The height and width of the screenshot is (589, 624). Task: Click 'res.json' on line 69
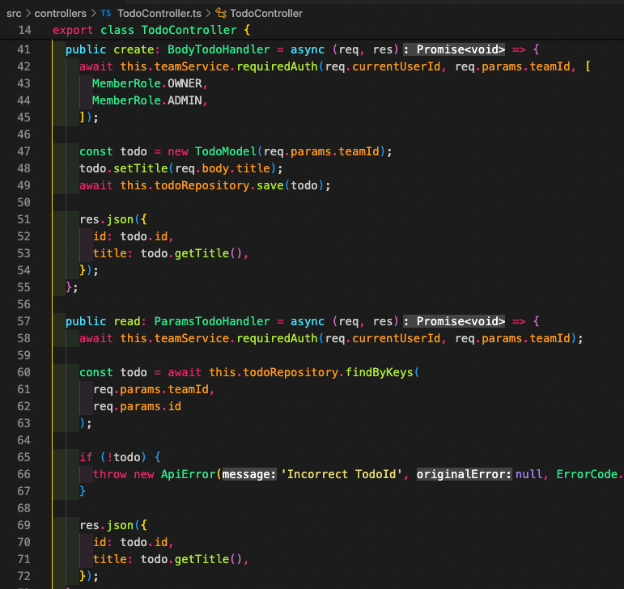[106, 525]
